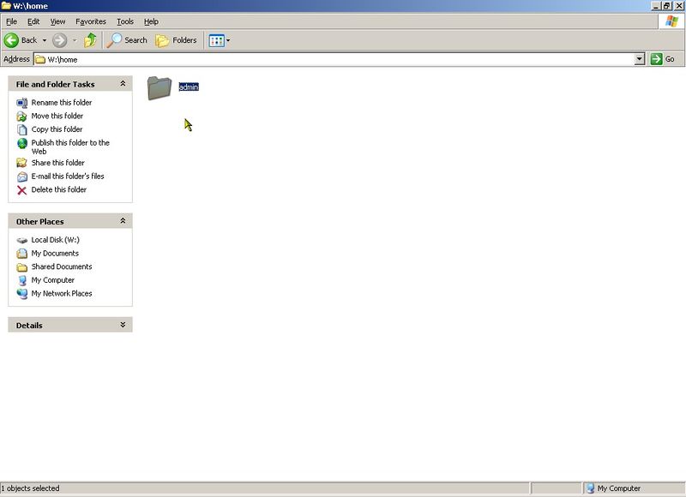686x497 pixels.
Task: Open Local Disk (W:) link
Action: pyautogui.click(x=55, y=240)
